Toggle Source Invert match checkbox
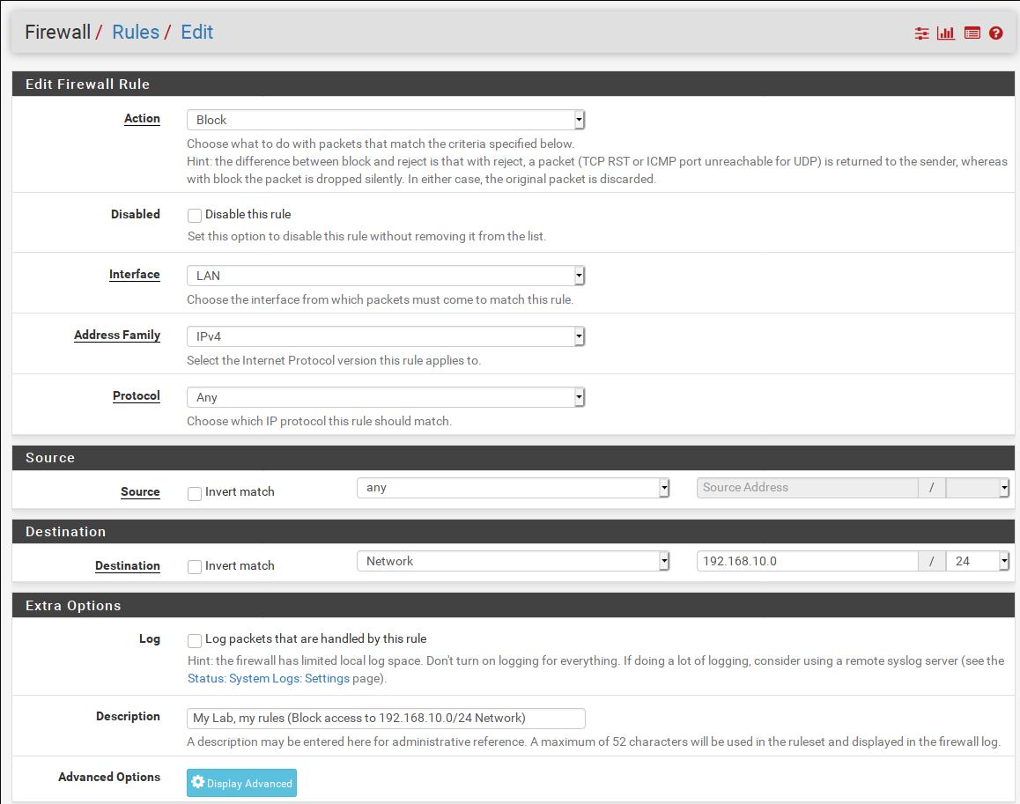This screenshot has height=804, width=1020. point(195,493)
